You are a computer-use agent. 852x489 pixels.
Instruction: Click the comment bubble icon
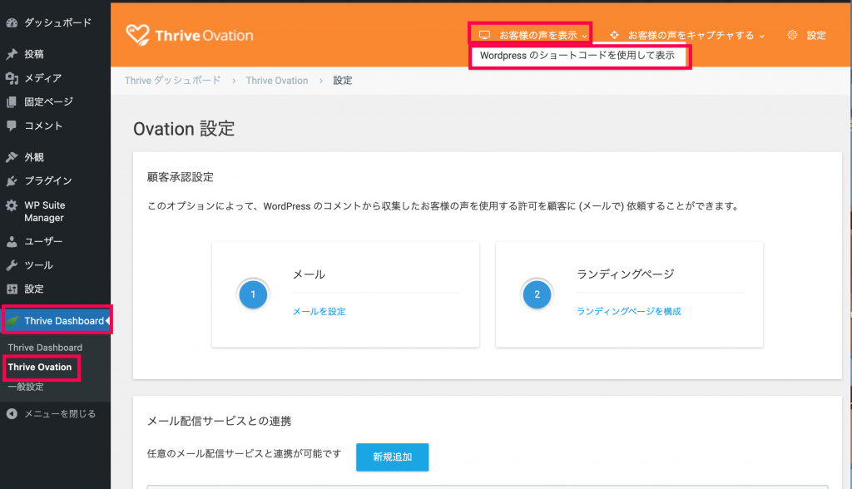click(x=12, y=126)
